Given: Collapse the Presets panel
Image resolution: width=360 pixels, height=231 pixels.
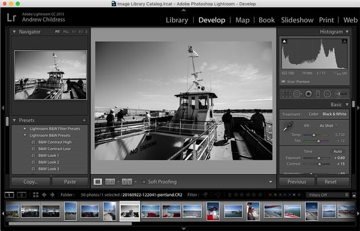Looking at the screenshot, I should (x=14, y=120).
